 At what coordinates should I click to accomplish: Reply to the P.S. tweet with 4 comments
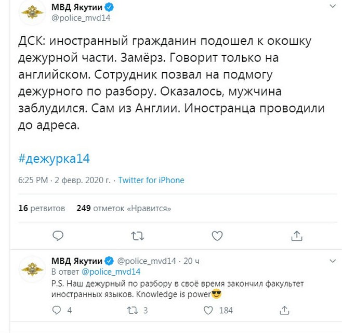point(57,310)
